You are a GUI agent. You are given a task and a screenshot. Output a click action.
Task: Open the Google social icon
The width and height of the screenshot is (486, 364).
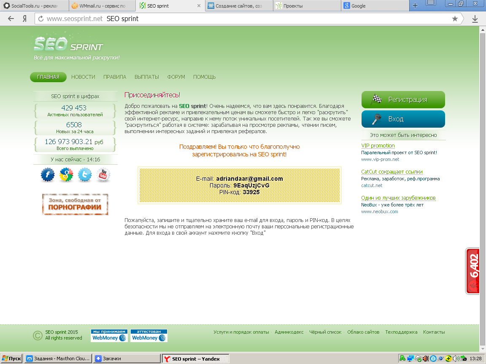66,175
